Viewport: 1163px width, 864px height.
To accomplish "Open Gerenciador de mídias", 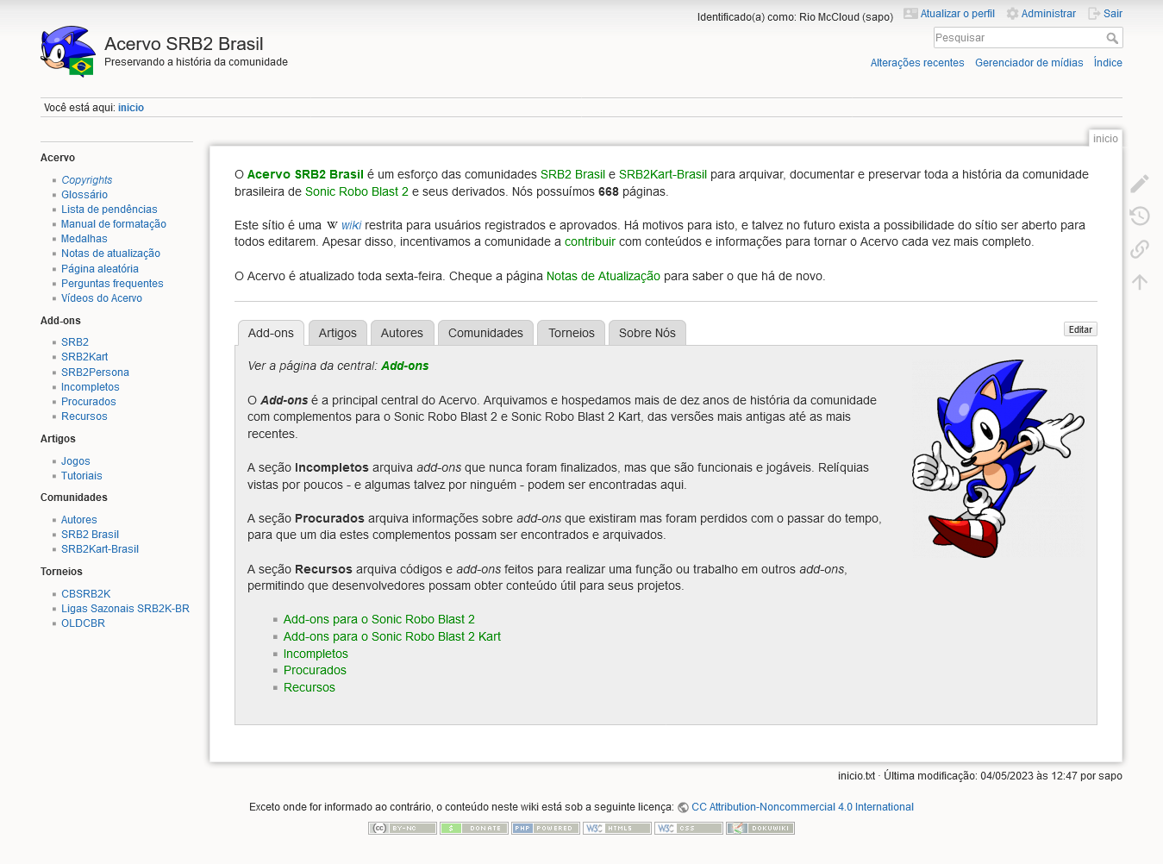I will 1029,63.
